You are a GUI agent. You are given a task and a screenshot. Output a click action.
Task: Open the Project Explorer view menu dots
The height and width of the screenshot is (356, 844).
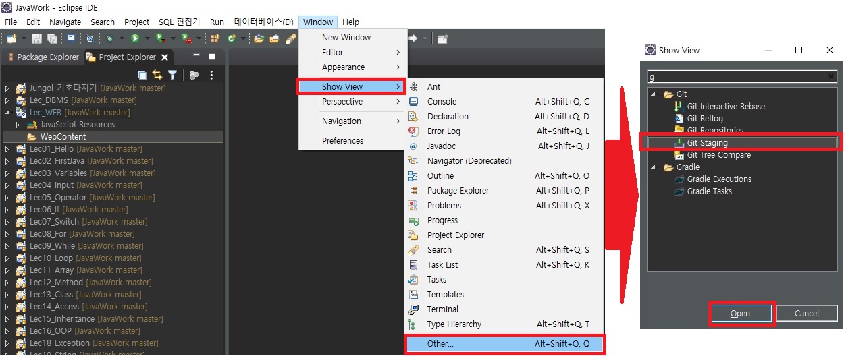pyautogui.click(x=211, y=75)
